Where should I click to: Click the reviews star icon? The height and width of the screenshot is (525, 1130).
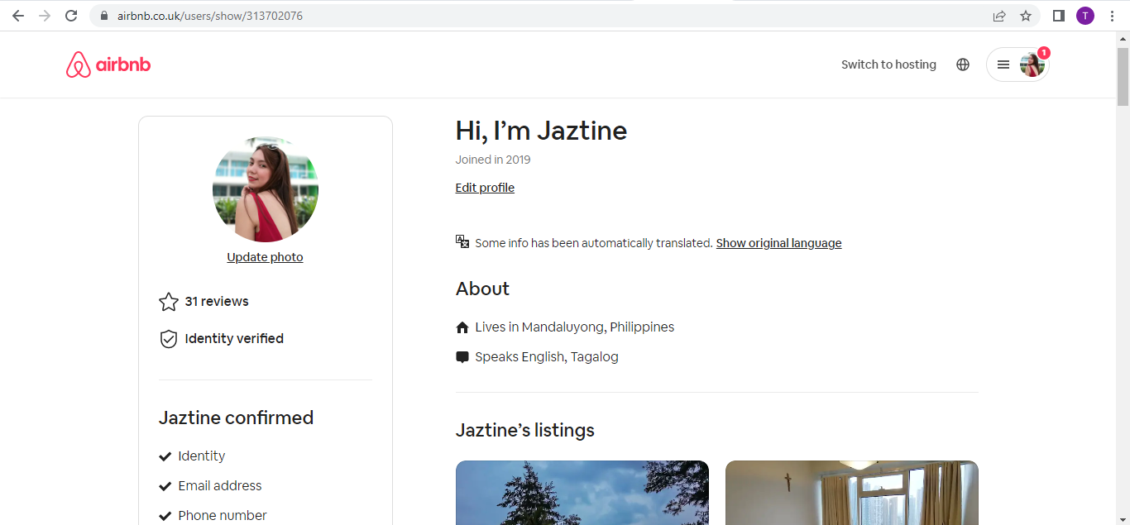[169, 302]
